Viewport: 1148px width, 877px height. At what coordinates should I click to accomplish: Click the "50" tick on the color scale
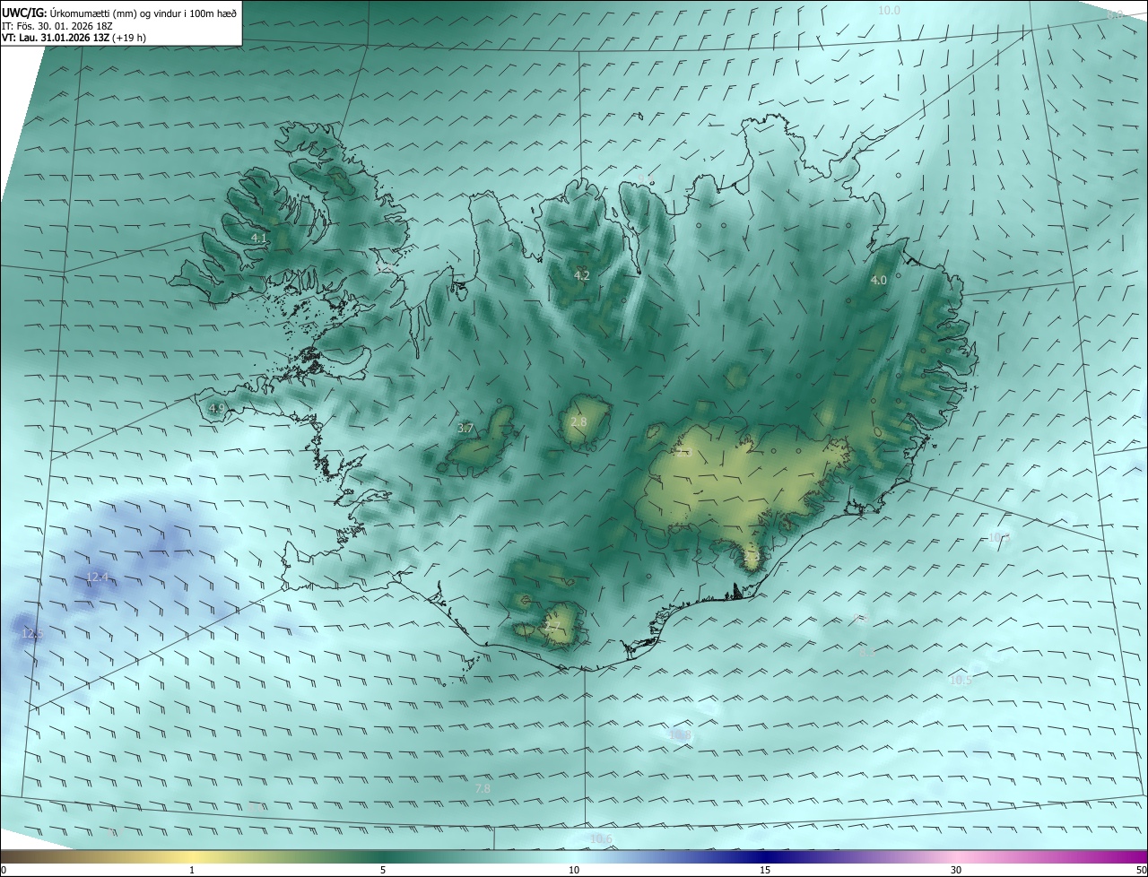(x=1141, y=870)
